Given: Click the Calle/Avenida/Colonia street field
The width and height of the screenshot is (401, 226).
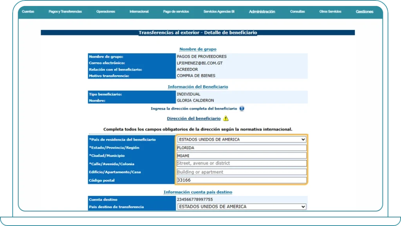Looking at the screenshot, I should 242,164.
